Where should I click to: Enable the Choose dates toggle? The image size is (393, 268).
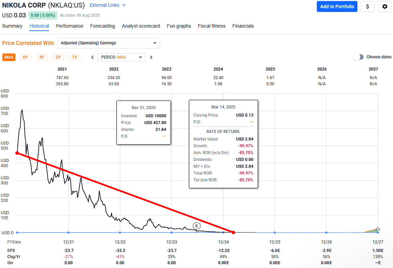click(x=358, y=57)
